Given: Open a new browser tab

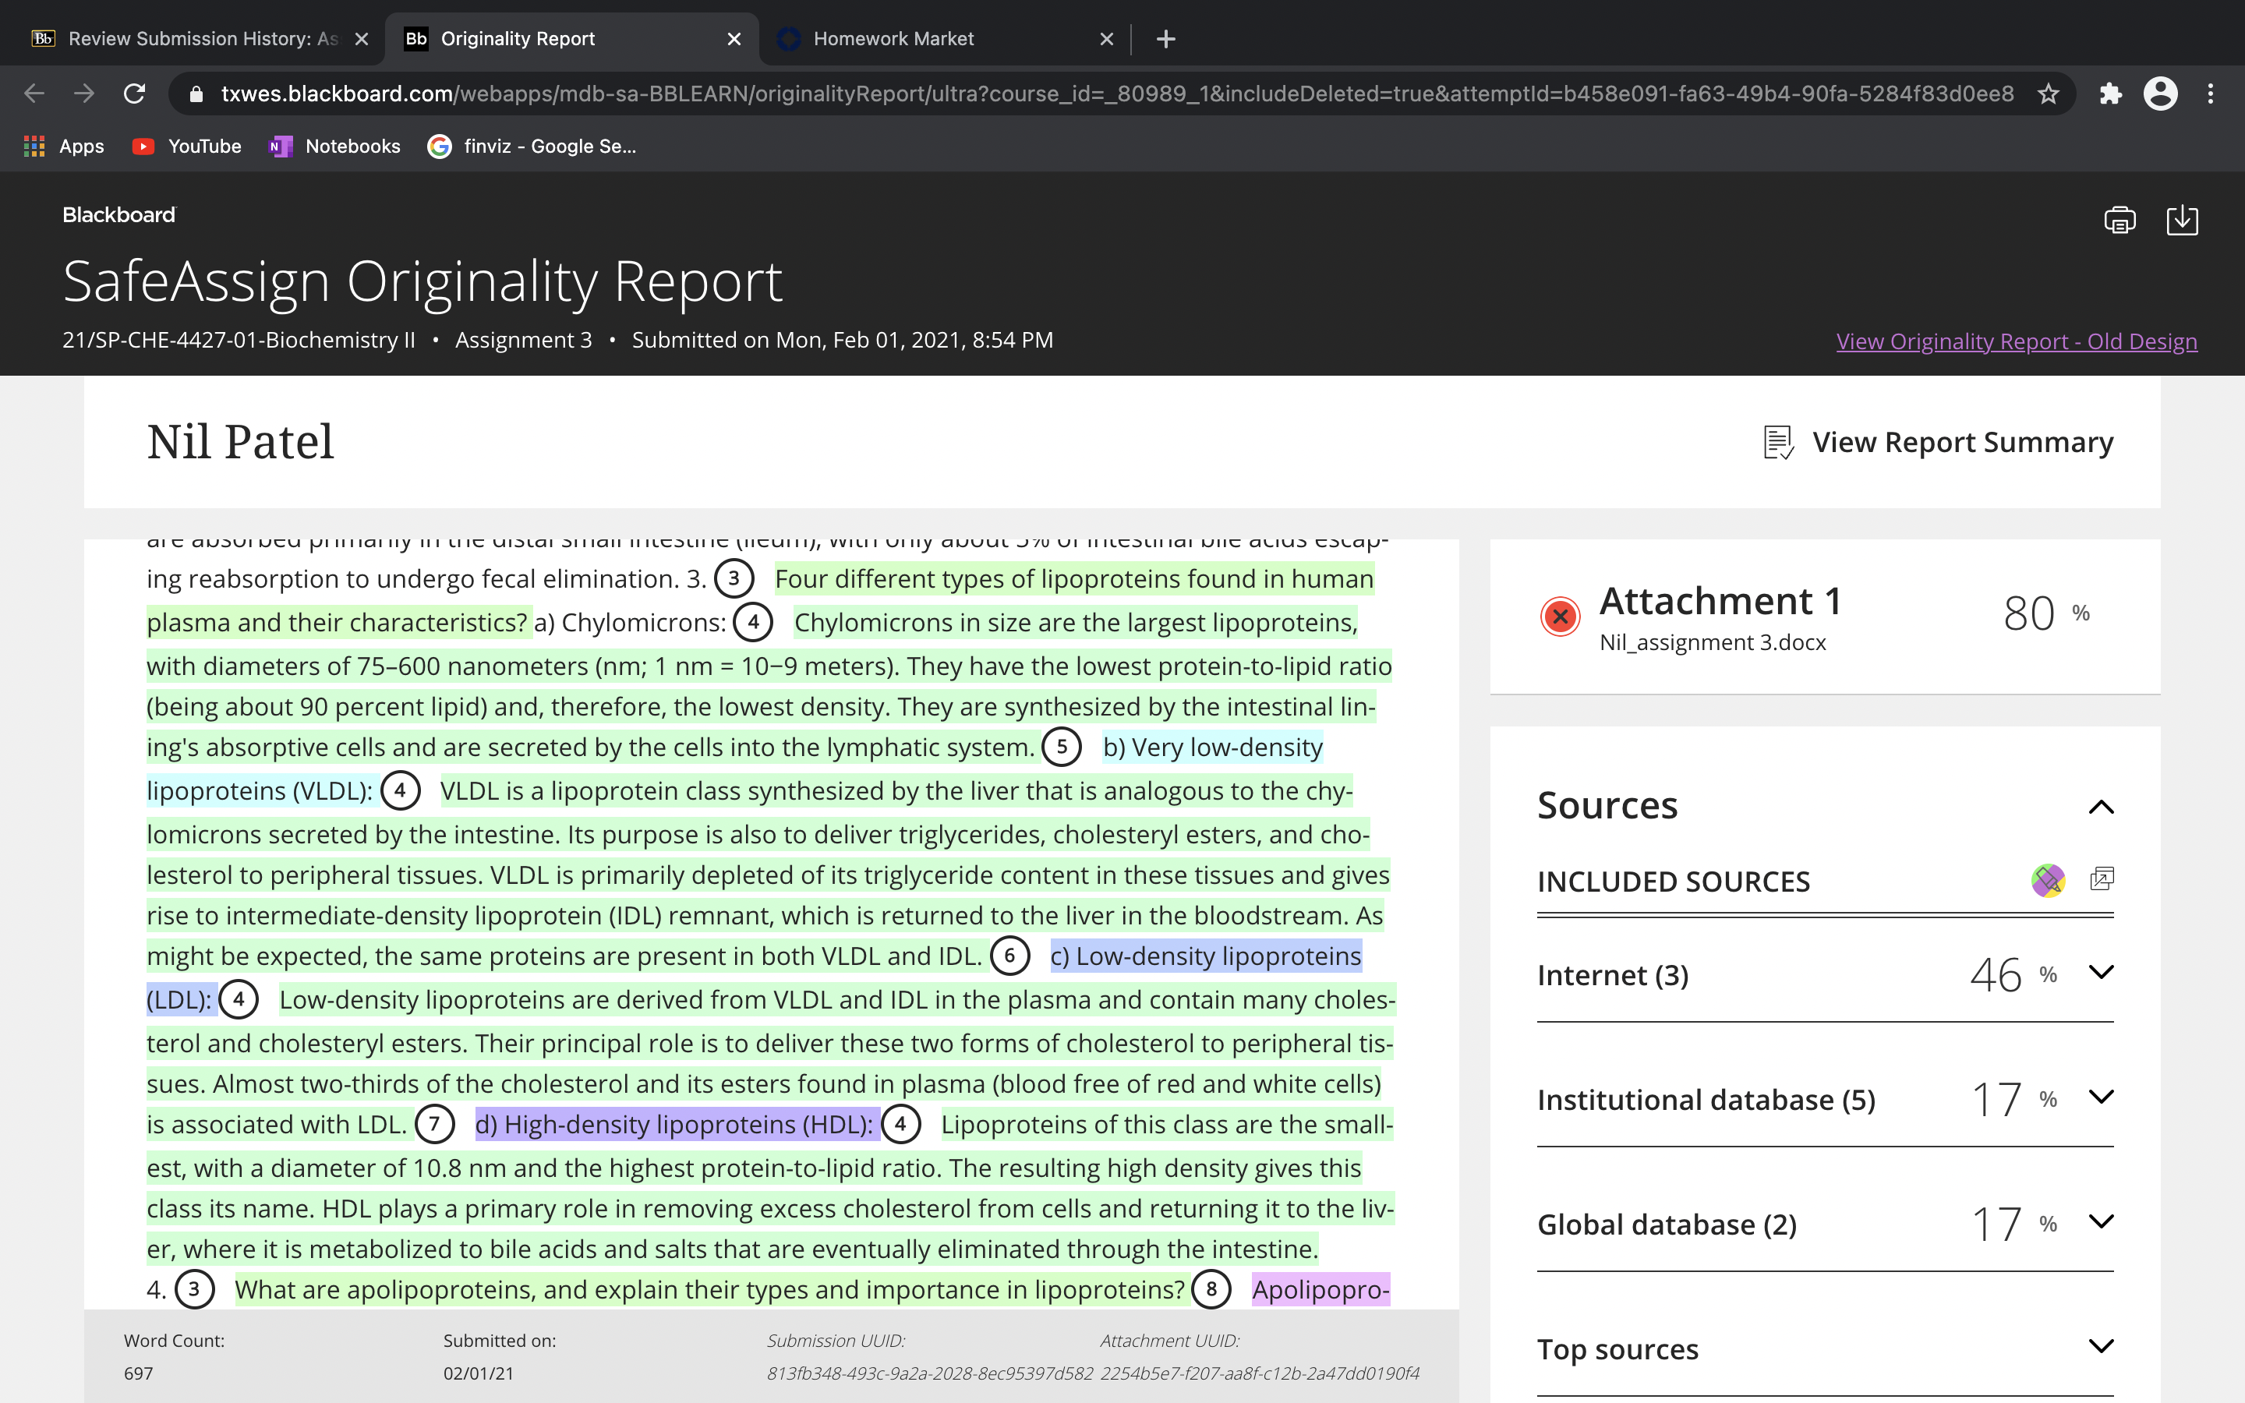Looking at the screenshot, I should pyautogui.click(x=1166, y=39).
